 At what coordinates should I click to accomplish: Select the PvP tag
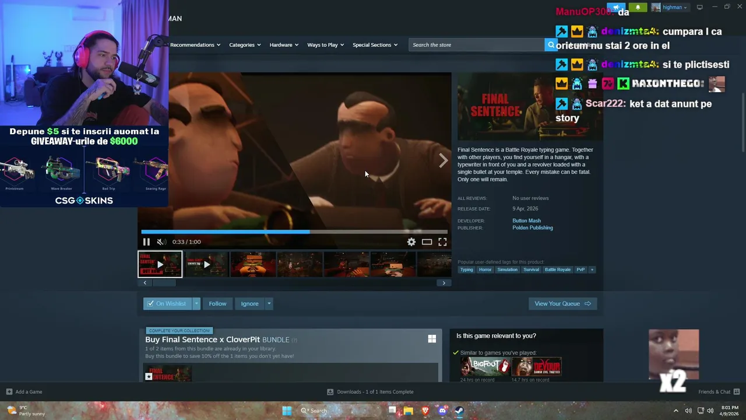click(580, 269)
